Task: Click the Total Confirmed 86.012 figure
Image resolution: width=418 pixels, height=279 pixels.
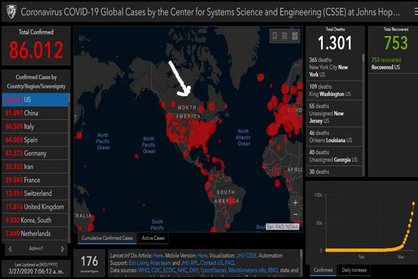Action: 36,50
